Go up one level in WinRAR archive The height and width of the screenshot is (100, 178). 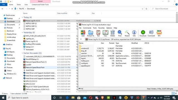coord(81,39)
